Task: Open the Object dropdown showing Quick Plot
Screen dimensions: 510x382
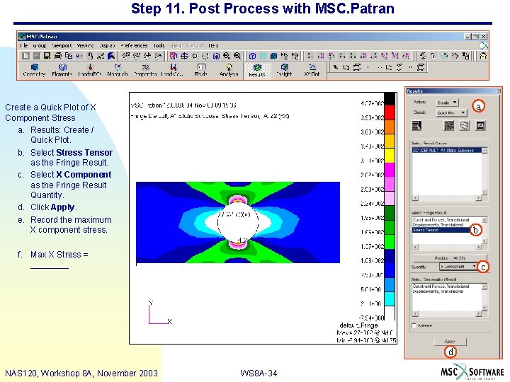Action: [x=451, y=112]
